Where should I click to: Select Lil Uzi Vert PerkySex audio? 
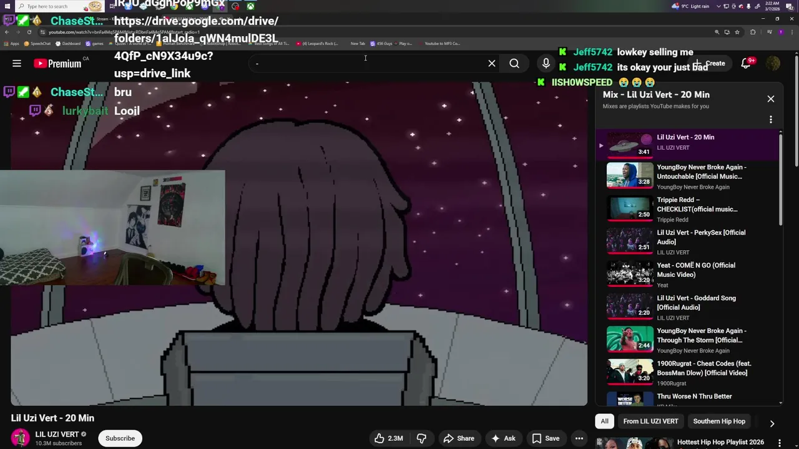(x=687, y=242)
